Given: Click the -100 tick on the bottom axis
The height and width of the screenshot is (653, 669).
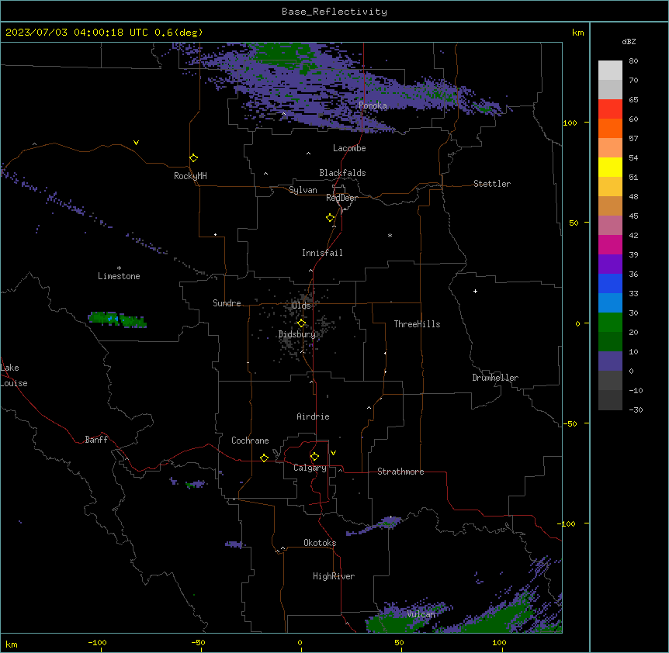Looking at the screenshot, I should [98, 642].
